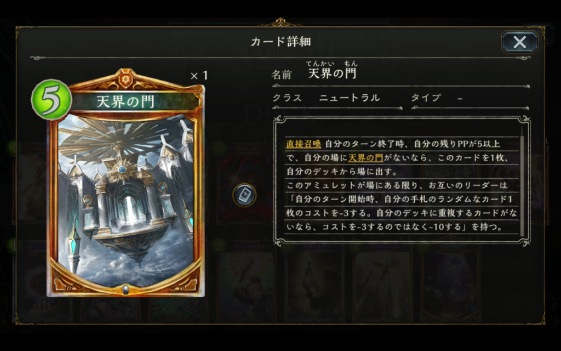The height and width of the screenshot is (351, 561).
Task: Select the green cost 5 orb
Action: (x=52, y=100)
